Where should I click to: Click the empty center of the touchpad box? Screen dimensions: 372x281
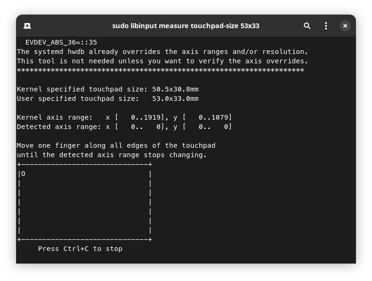[85, 202]
